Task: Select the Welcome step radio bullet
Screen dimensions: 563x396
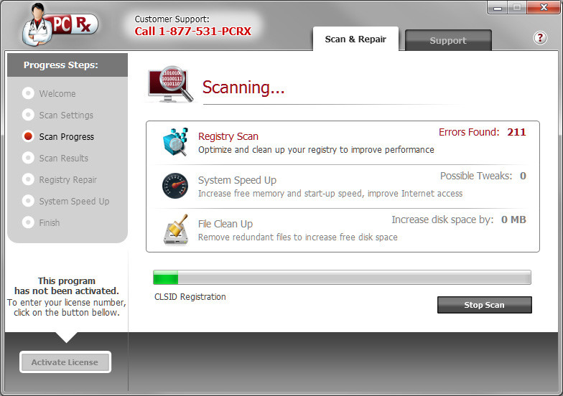Action: click(x=28, y=93)
